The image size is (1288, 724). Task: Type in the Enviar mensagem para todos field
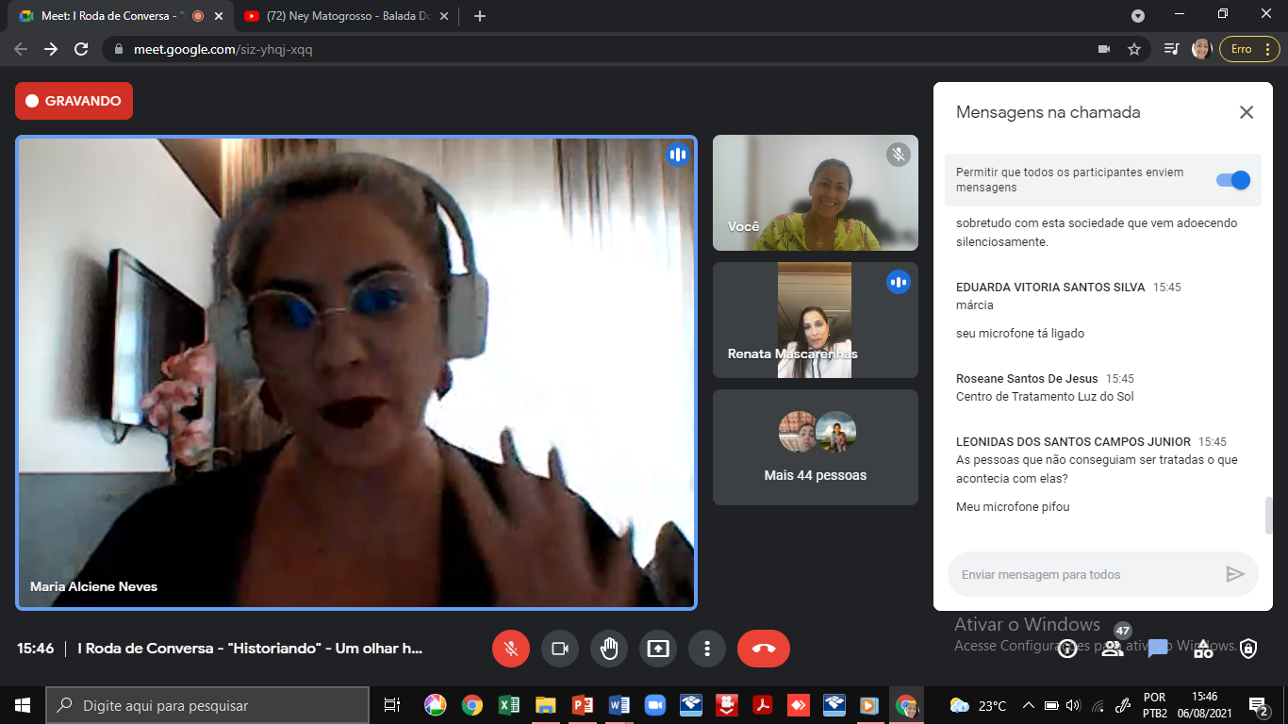(1084, 574)
